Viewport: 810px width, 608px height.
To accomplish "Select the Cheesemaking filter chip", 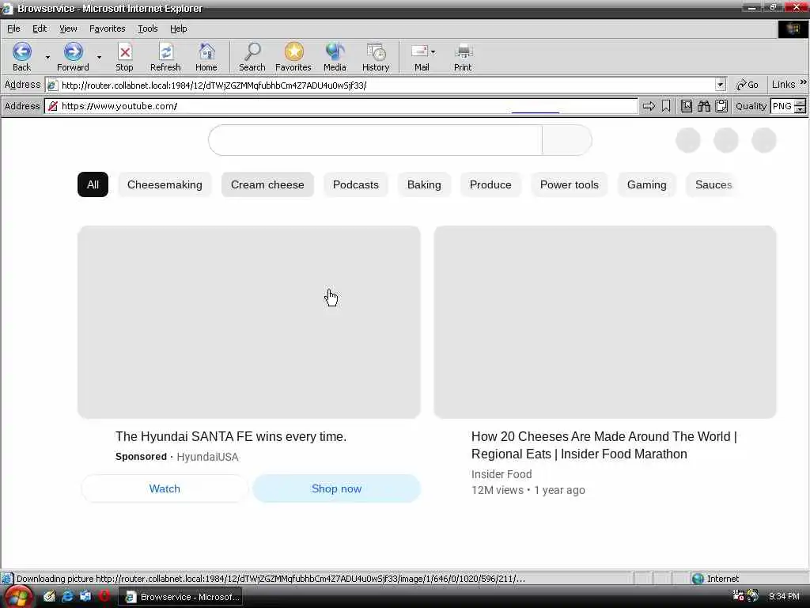I will click(165, 184).
